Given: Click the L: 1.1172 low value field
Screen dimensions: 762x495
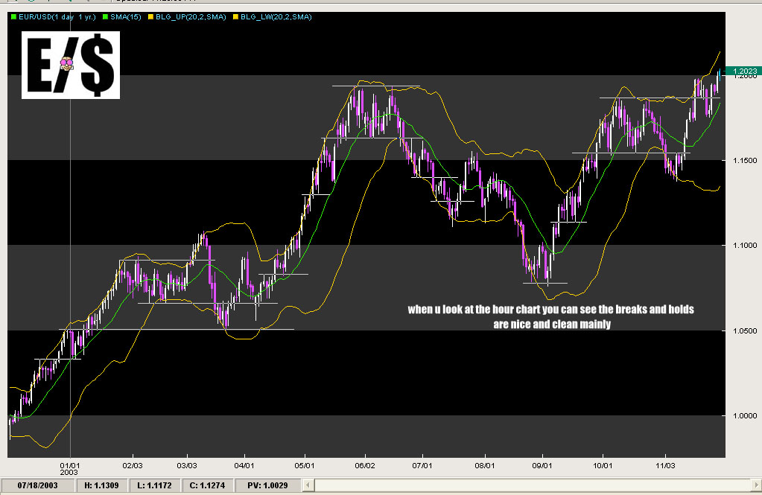Looking at the screenshot, I should (x=152, y=485).
